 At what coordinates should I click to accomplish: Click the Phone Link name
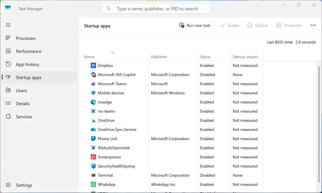108,139
